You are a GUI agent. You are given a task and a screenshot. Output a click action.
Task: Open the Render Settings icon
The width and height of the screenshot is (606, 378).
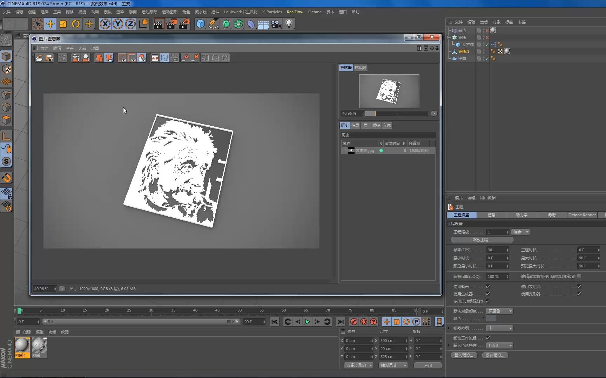pos(184,24)
